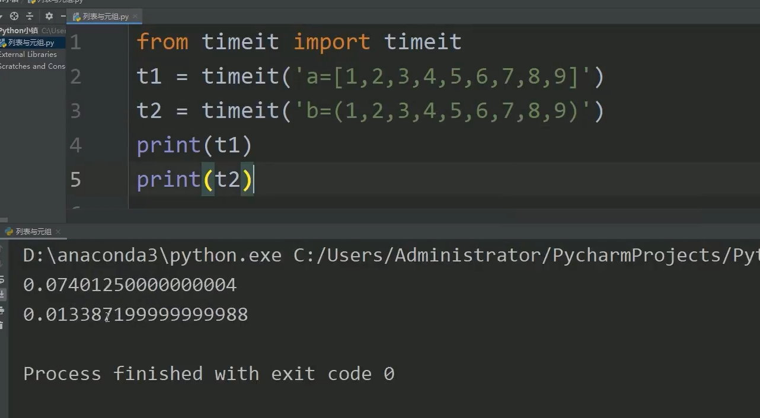Switch to the 列表与元组.py editor tab
The image size is (760, 418).
(105, 17)
